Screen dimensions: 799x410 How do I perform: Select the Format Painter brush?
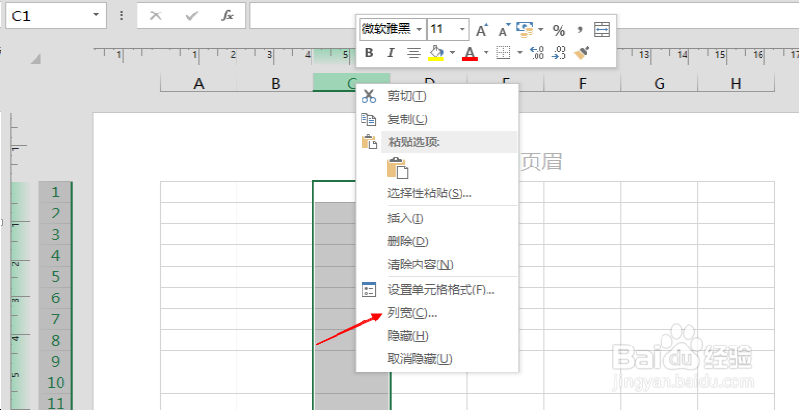click(x=582, y=53)
